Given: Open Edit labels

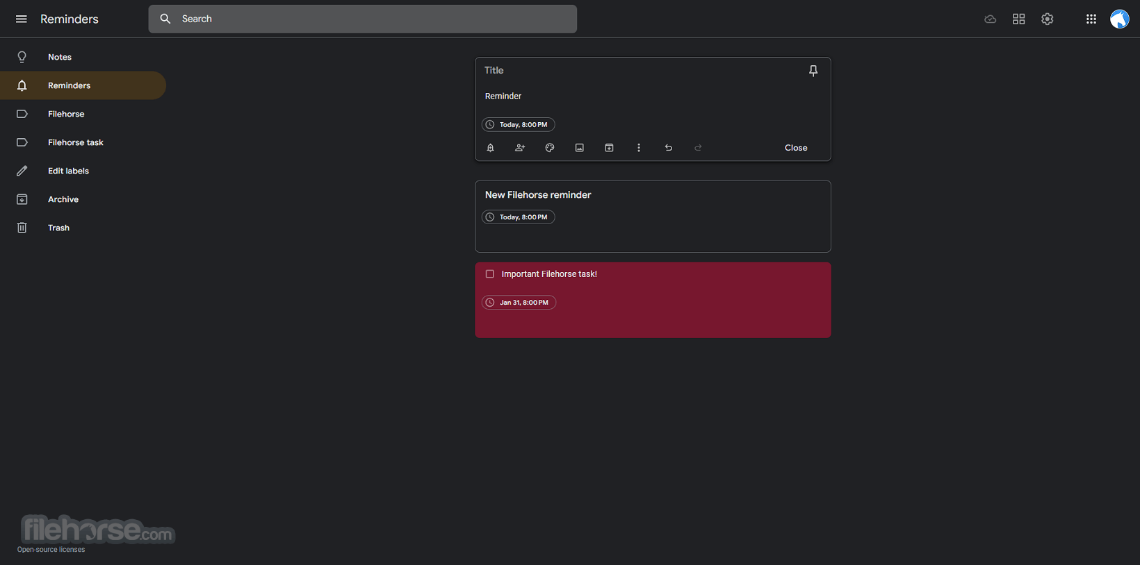Looking at the screenshot, I should pyautogui.click(x=83, y=171).
